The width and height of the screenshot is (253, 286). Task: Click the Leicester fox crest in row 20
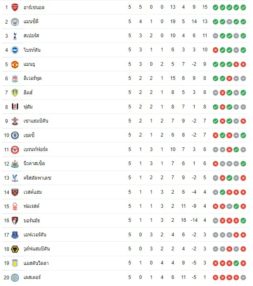[15, 277]
